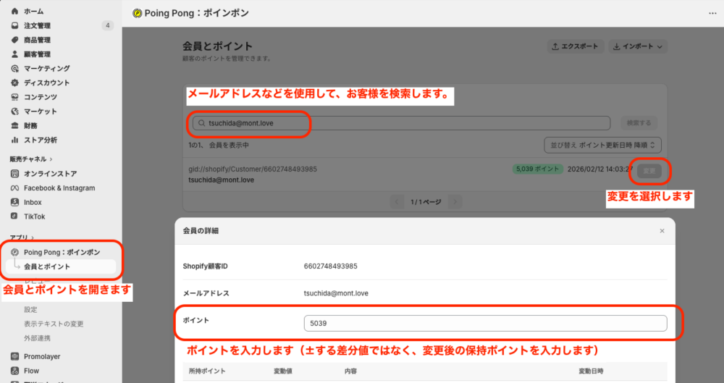Click the Store analytics bar chart icon

coord(15,140)
